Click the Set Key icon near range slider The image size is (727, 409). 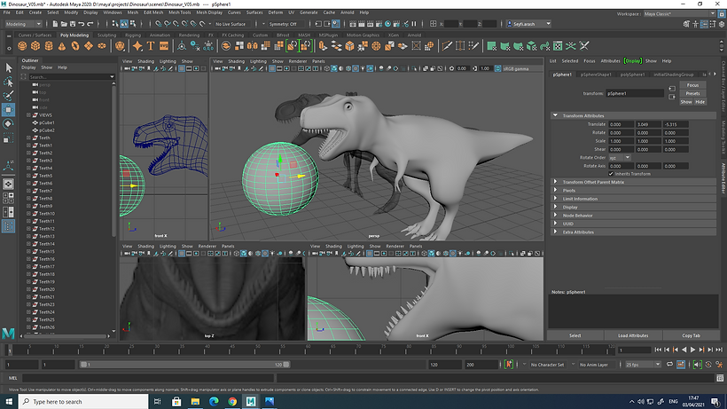coord(509,365)
